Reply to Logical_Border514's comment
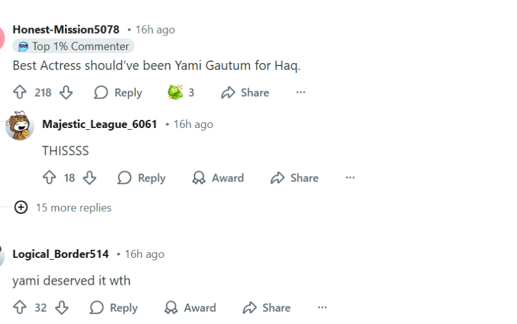This screenshot has height=324, width=517. coord(114,308)
